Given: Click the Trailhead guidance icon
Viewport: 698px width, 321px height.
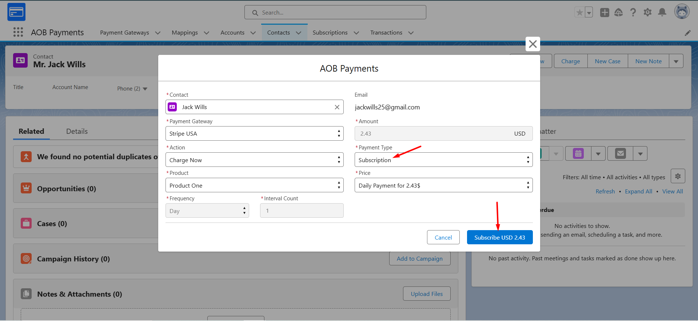Looking at the screenshot, I should pyautogui.click(x=618, y=13).
